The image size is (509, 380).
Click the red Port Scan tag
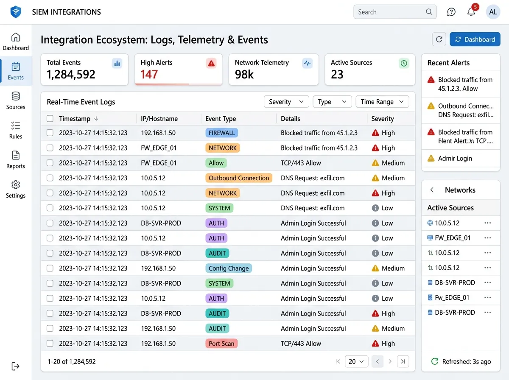pyautogui.click(x=221, y=344)
